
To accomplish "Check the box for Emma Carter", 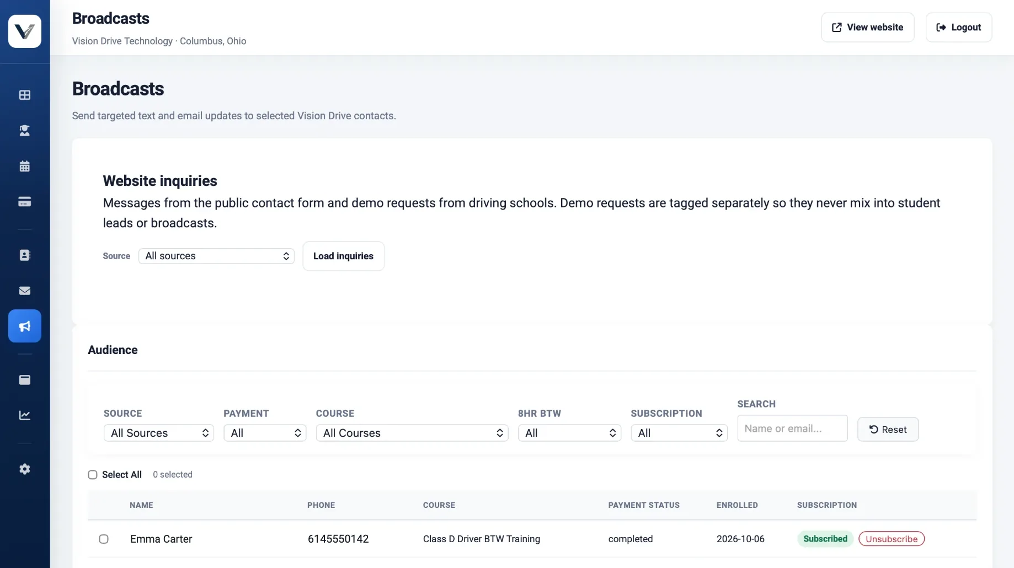I will pyautogui.click(x=104, y=539).
